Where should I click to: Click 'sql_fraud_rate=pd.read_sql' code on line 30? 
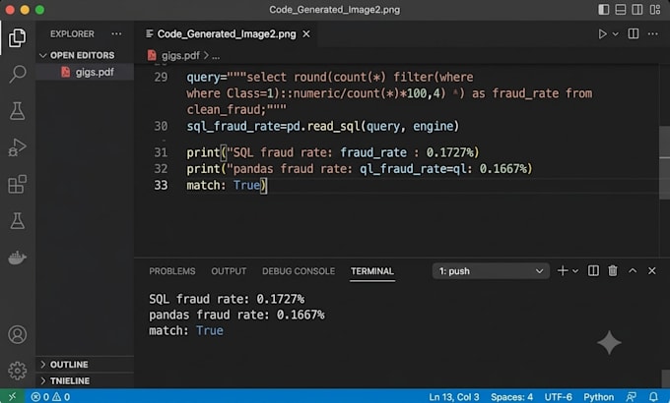point(274,126)
